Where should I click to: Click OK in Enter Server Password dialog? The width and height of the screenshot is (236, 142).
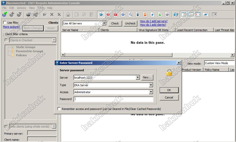click(x=169, y=90)
